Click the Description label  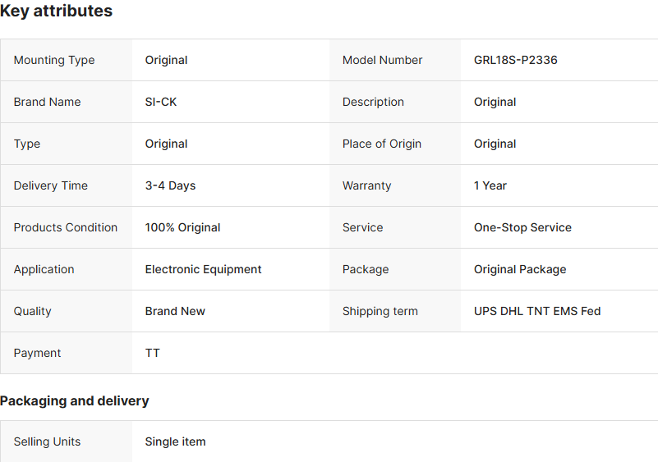click(373, 102)
